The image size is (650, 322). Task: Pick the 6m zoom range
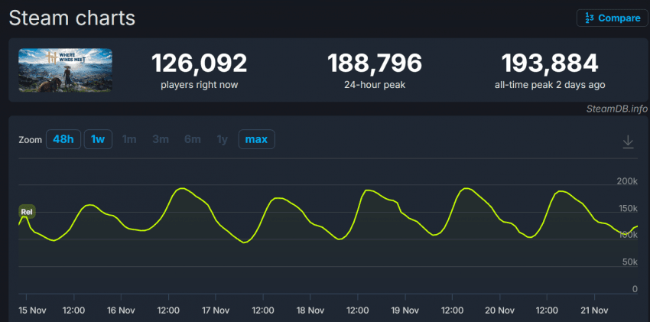click(192, 139)
